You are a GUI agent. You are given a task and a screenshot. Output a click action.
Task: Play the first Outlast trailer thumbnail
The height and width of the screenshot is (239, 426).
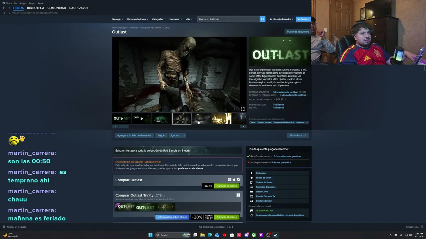[122, 119]
